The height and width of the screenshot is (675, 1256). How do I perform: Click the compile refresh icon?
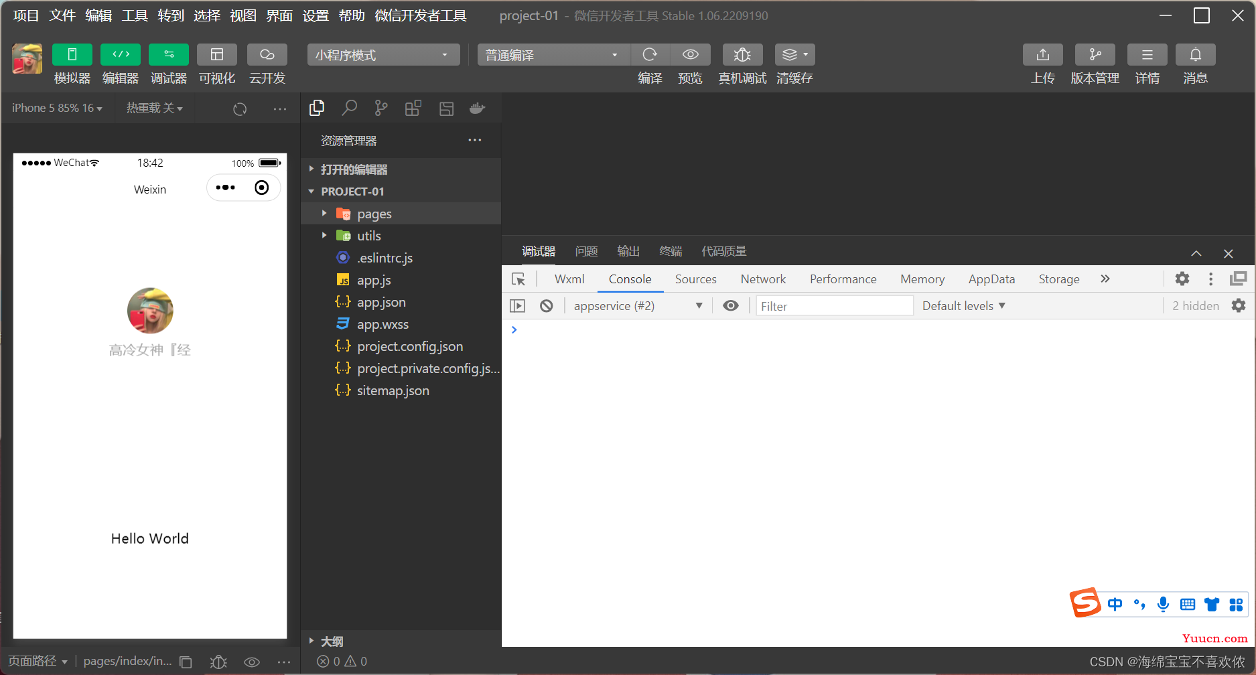pyautogui.click(x=650, y=54)
